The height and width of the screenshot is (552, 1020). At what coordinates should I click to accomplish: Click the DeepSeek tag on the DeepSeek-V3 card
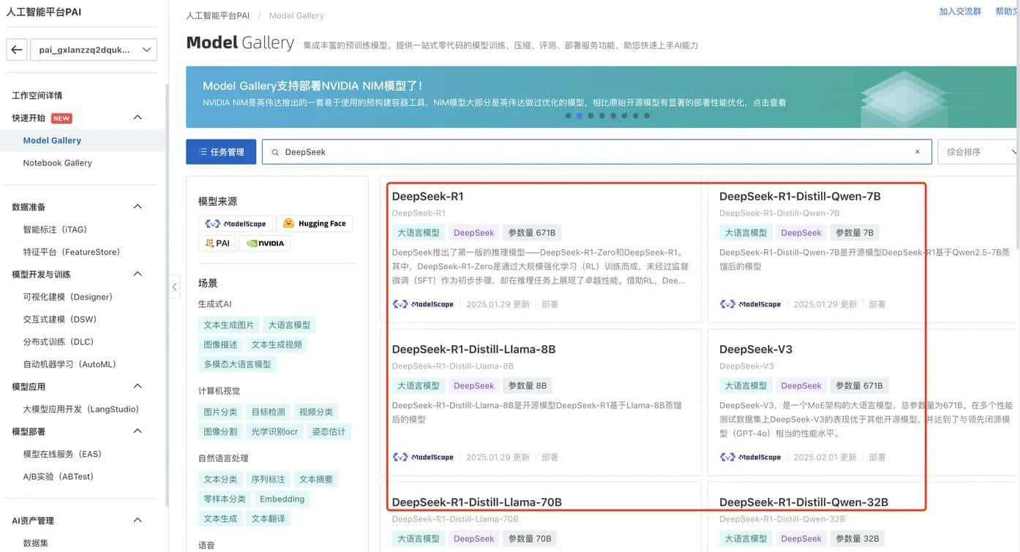tap(801, 386)
